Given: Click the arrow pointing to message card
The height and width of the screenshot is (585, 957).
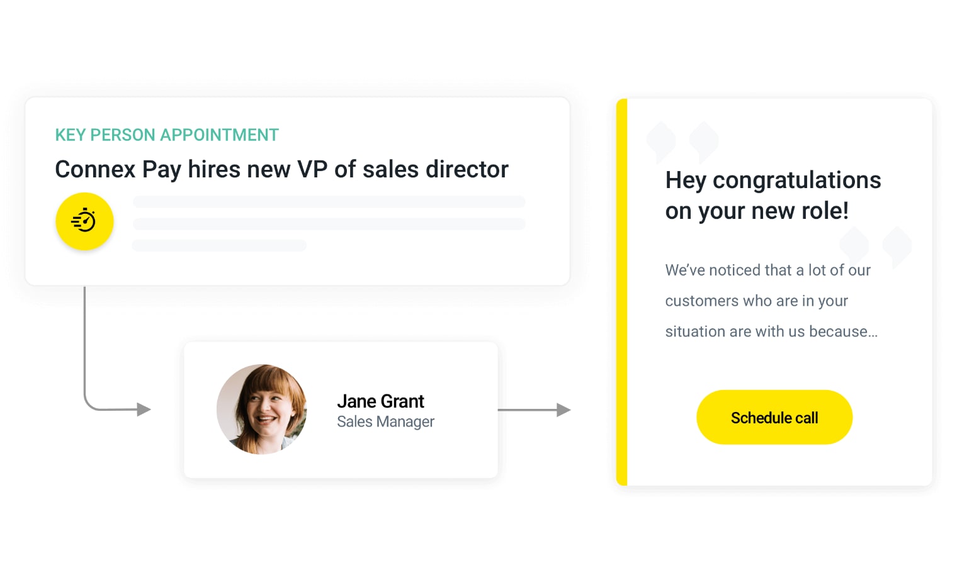Looking at the screenshot, I should tap(534, 410).
